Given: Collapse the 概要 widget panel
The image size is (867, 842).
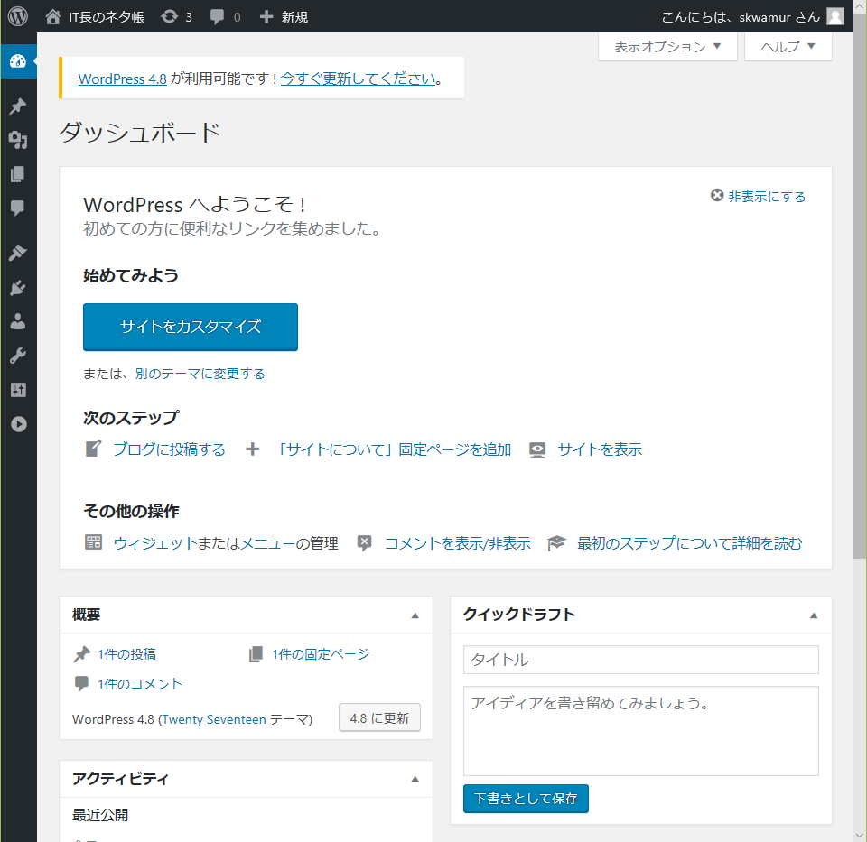Looking at the screenshot, I should tap(415, 615).
